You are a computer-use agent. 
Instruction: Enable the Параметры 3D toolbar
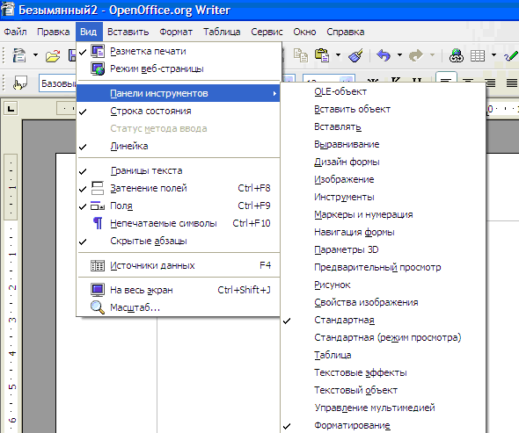(384, 249)
